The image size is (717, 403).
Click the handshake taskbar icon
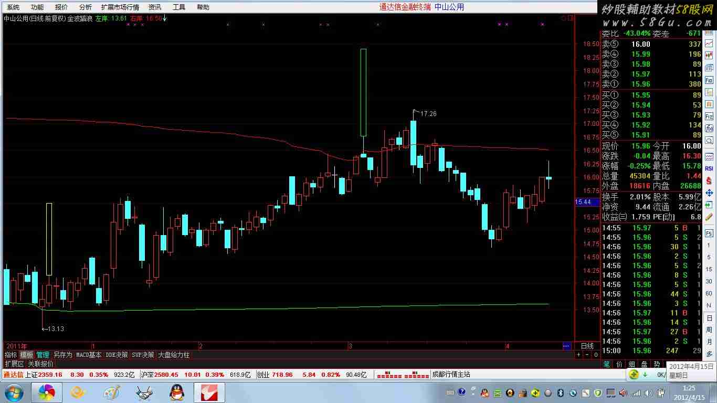click(144, 392)
